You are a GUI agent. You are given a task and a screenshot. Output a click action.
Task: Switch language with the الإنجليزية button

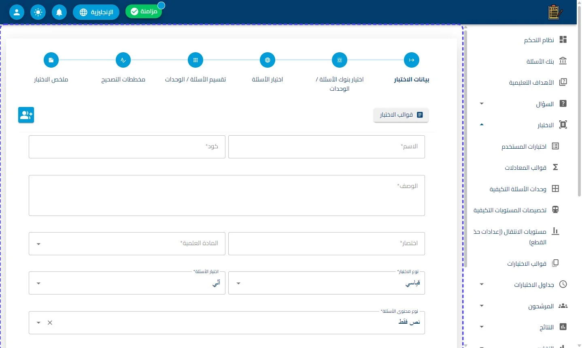96,12
